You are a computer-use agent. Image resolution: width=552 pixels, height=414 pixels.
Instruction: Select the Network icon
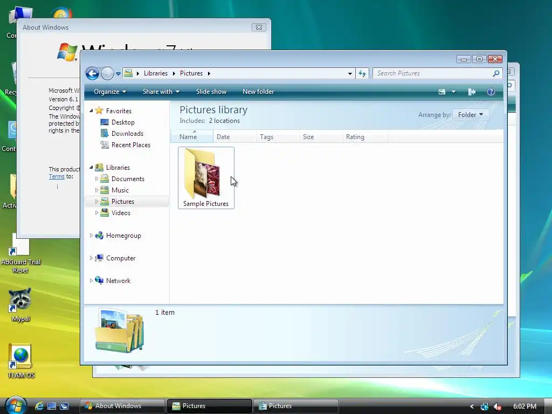click(99, 280)
